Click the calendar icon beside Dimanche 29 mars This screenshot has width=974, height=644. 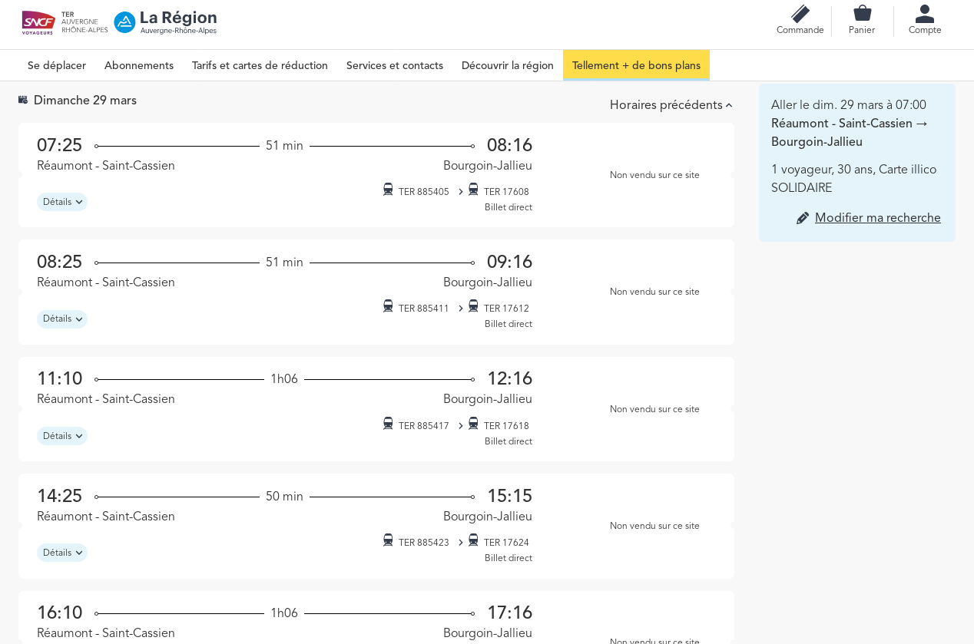pyautogui.click(x=23, y=100)
